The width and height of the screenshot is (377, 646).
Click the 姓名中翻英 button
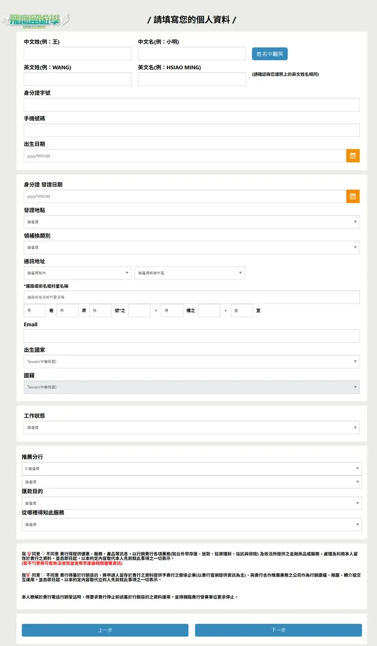pos(270,54)
